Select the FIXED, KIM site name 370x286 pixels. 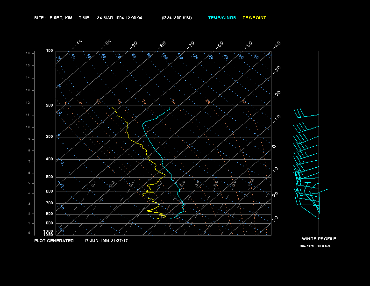(x=61, y=18)
